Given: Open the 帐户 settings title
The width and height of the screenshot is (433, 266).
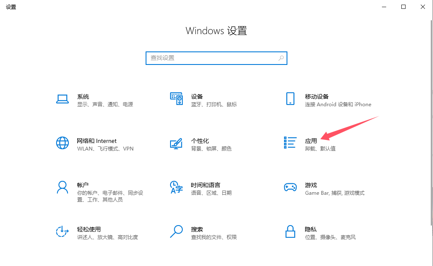Looking at the screenshot, I should 83,185.
